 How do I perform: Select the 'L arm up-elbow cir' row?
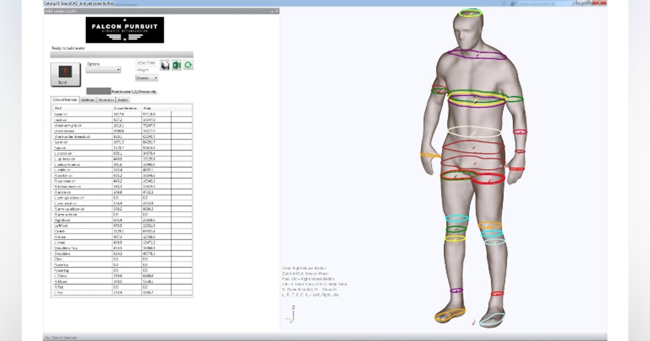122,198
